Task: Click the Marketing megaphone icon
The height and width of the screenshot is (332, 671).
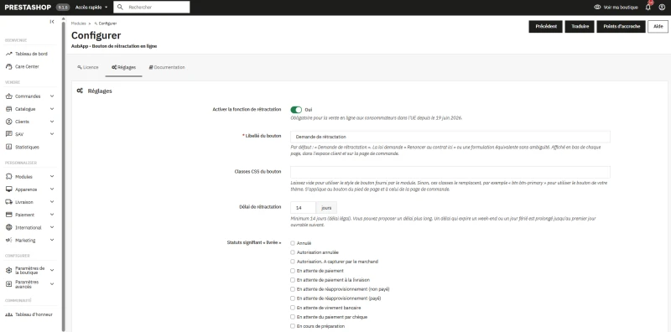Action: pos(9,240)
